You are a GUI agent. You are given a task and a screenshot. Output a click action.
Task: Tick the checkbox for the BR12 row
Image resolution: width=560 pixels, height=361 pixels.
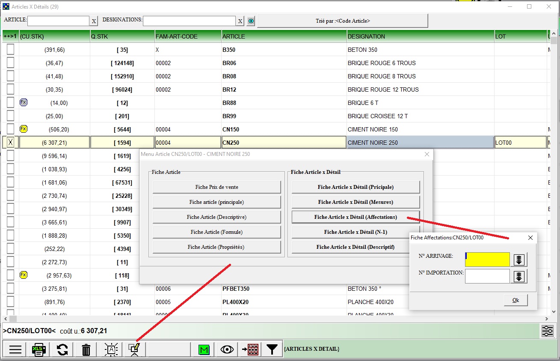coord(10,90)
